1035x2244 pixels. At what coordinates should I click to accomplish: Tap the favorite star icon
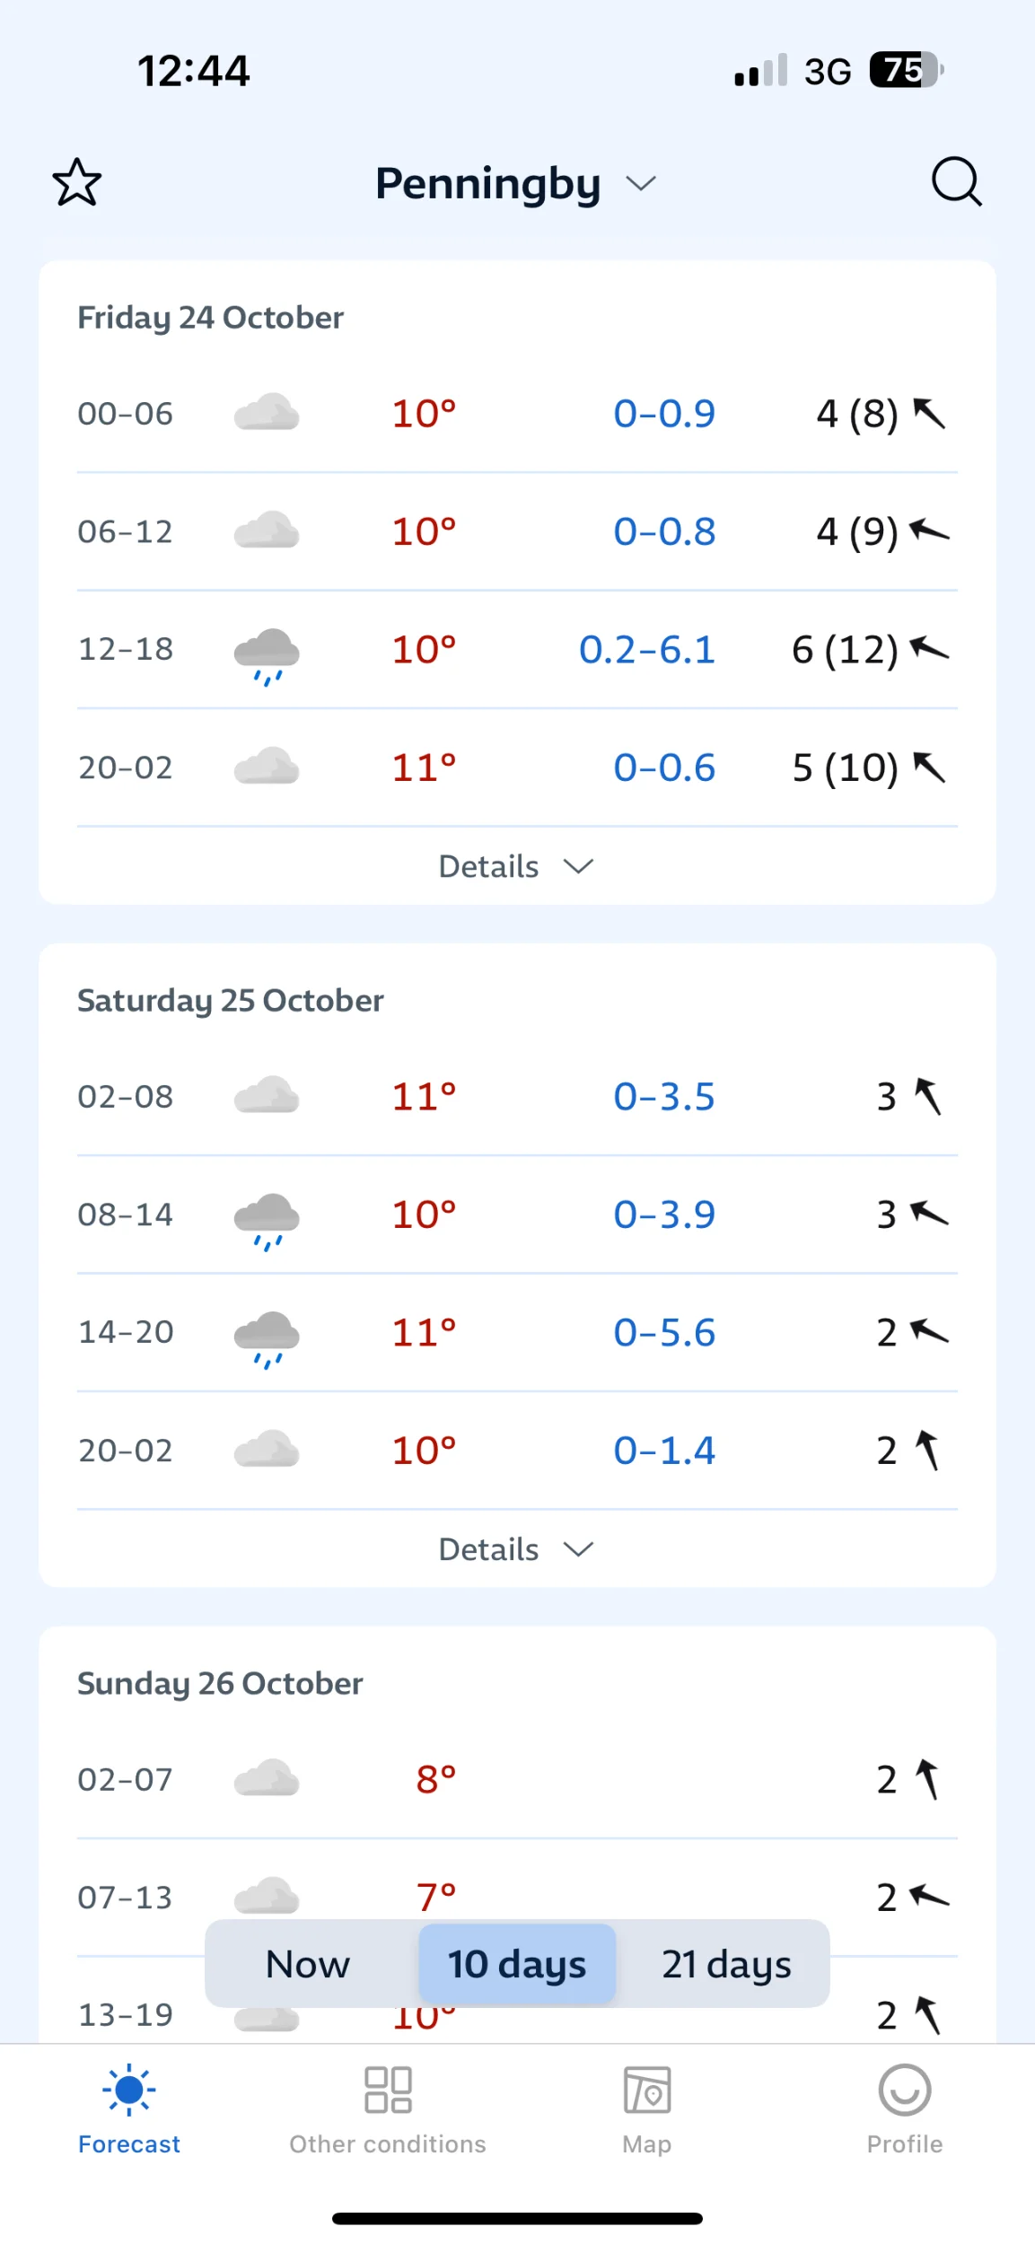tap(77, 182)
